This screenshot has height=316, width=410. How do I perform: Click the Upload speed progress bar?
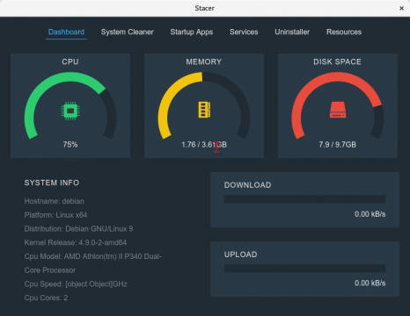click(x=304, y=269)
